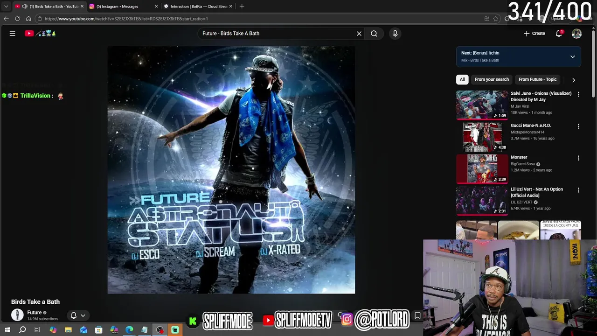Open Outlook mail from the taskbar
Image resolution: width=597 pixels, height=336 pixels.
(x=83, y=330)
